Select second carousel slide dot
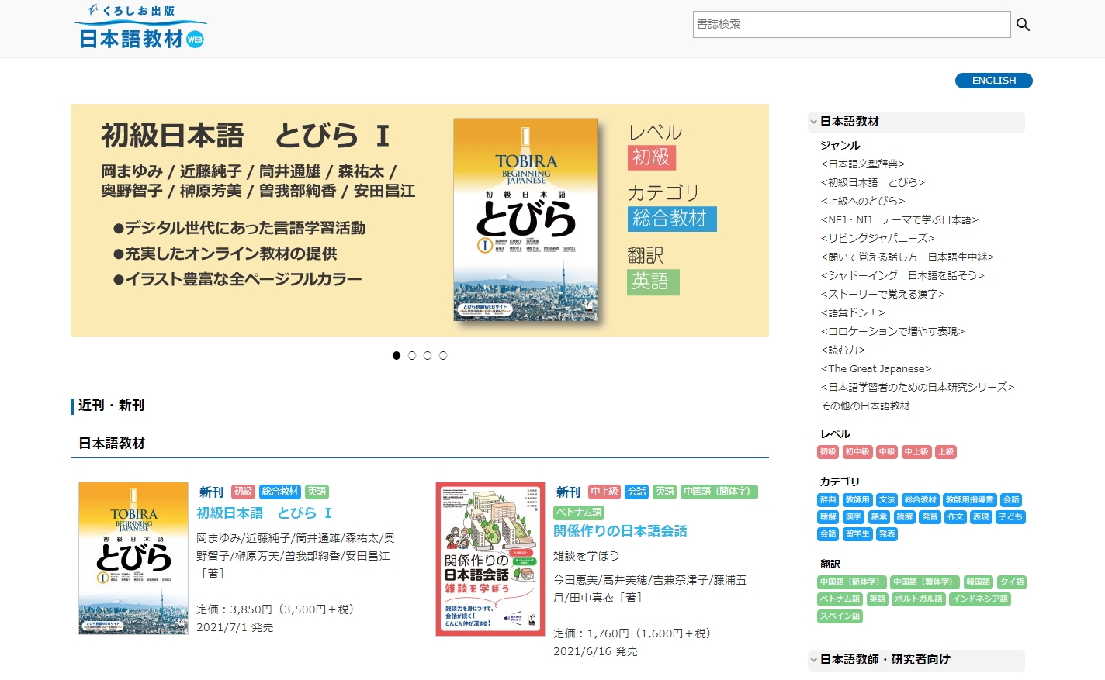The image size is (1105, 680). pos(412,355)
